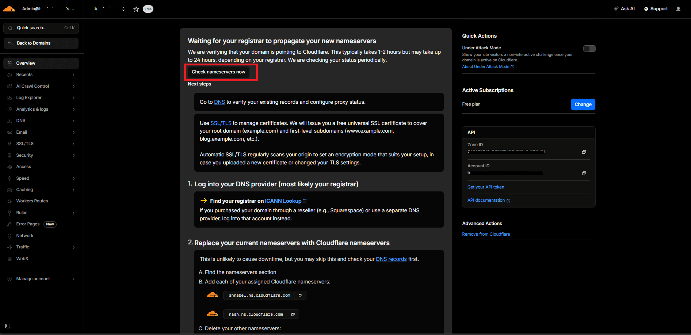Expand the SSL/TLS sidebar section
Viewport: 691px width, 335px height.
click(41, 144)
